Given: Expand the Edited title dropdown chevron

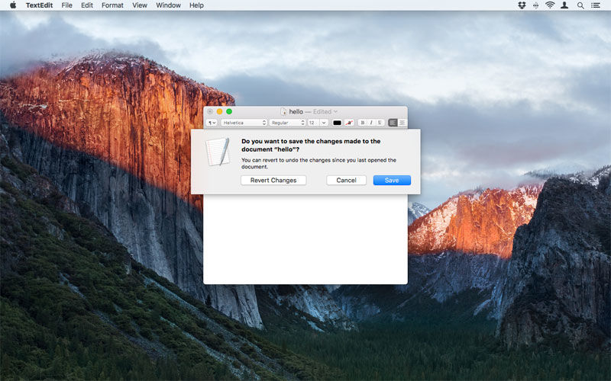Looking at the screenshot, I should pyautogui.click(x=335, y=111).
